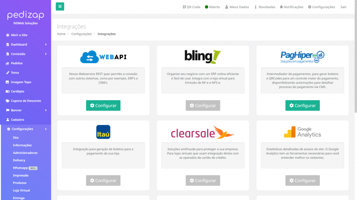Click the Integrações page heading
357x200 pixels.
point(71,27)
